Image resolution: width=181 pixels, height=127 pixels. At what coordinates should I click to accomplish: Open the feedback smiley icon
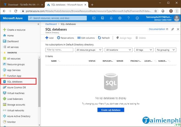(137, 18)
